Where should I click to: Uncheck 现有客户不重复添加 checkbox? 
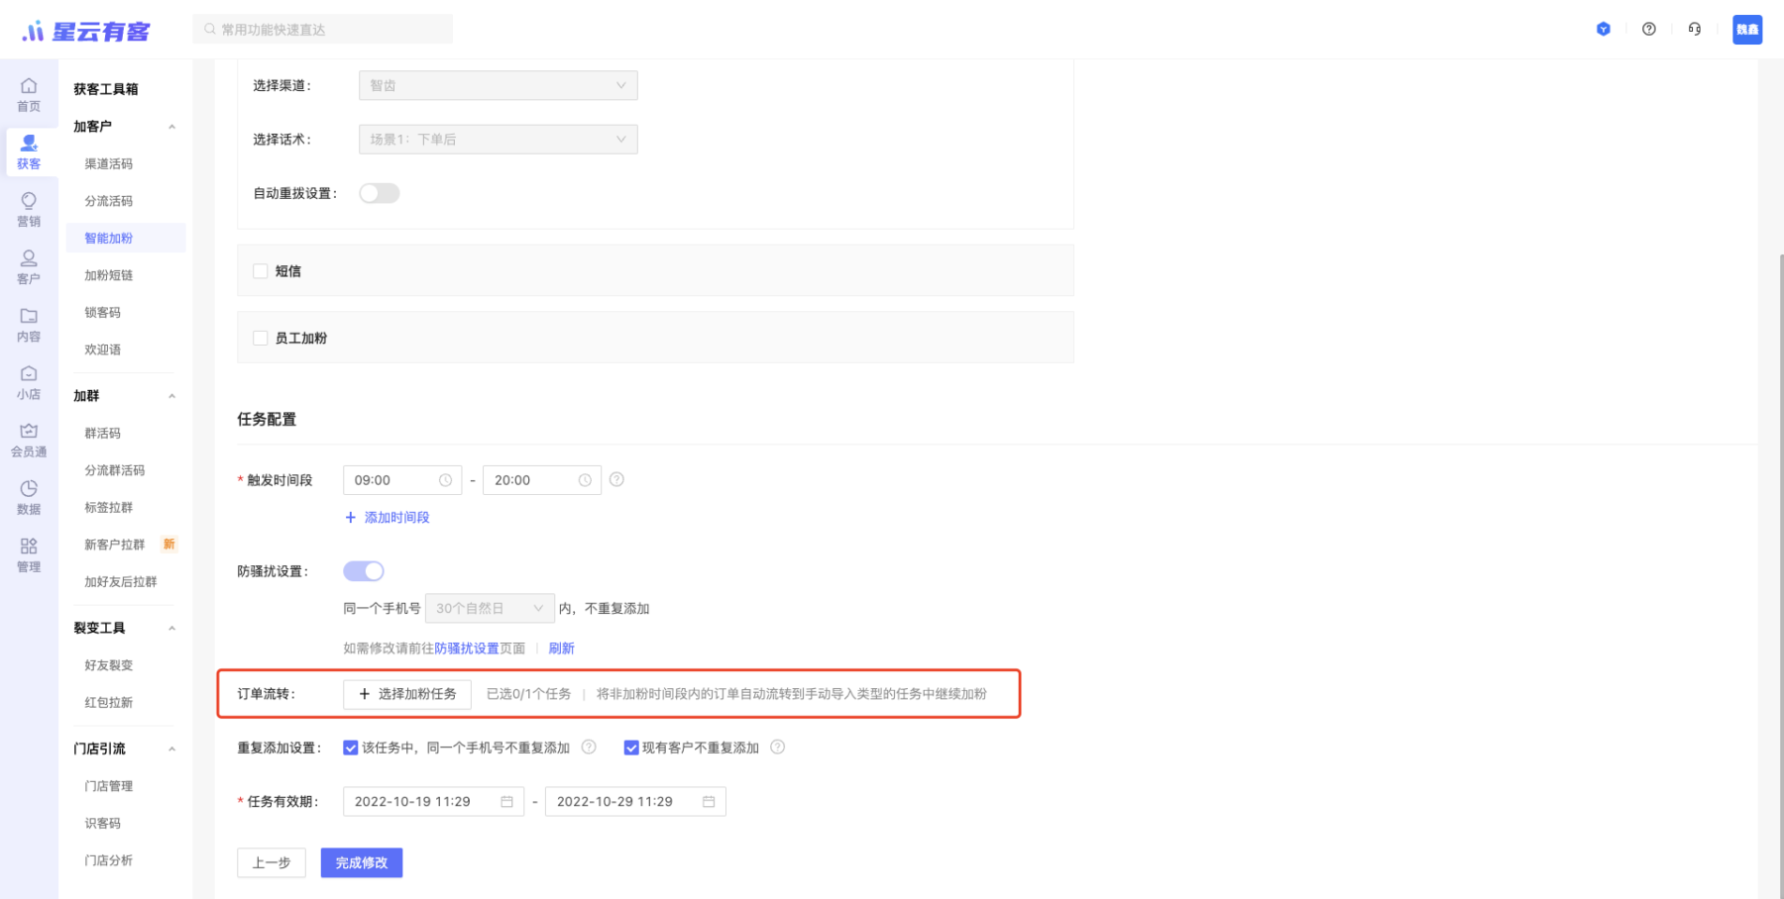click(x=631, y=748)
